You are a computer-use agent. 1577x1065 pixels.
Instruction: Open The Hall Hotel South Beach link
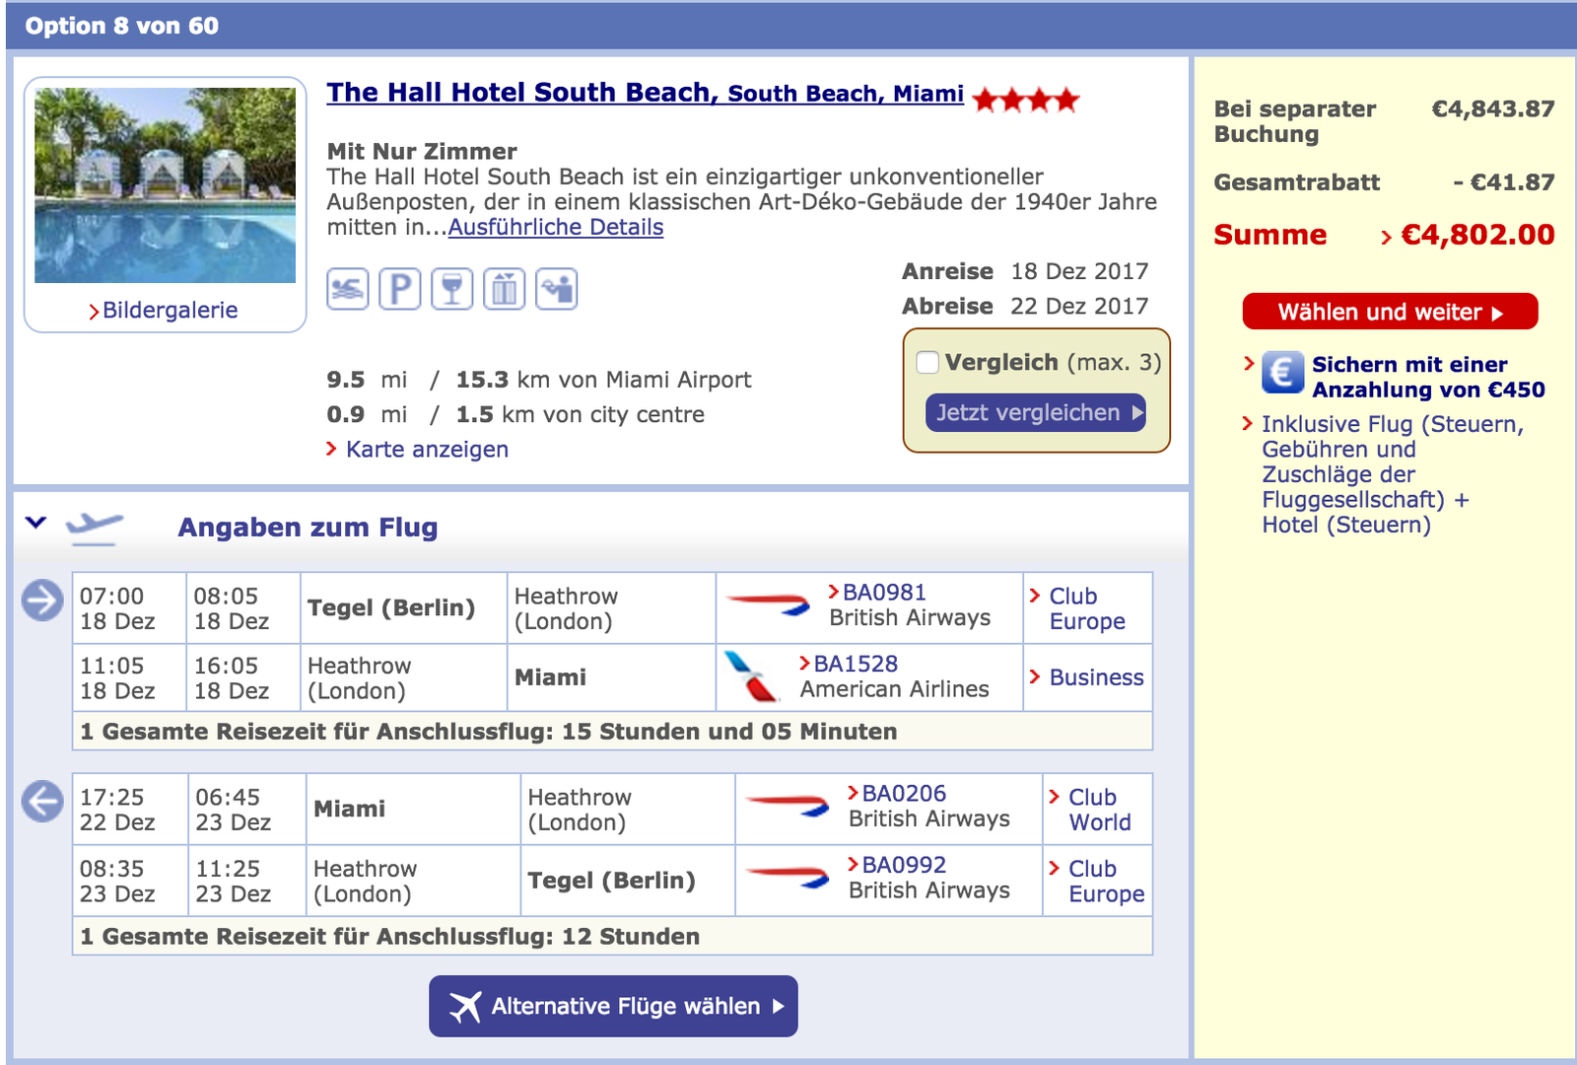(646, 92)
